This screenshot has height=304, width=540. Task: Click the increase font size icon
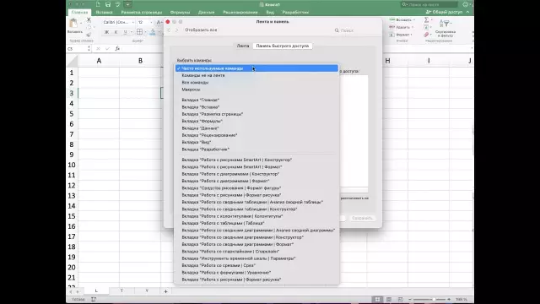click(159, 22)
